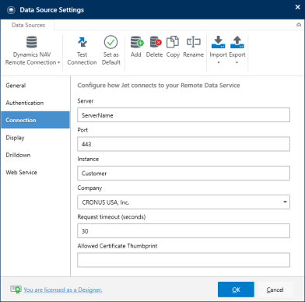Confirm settings with the OK button
Viewport: 305px width, 302px height.
pyautogui.click(x=236, y=290)
